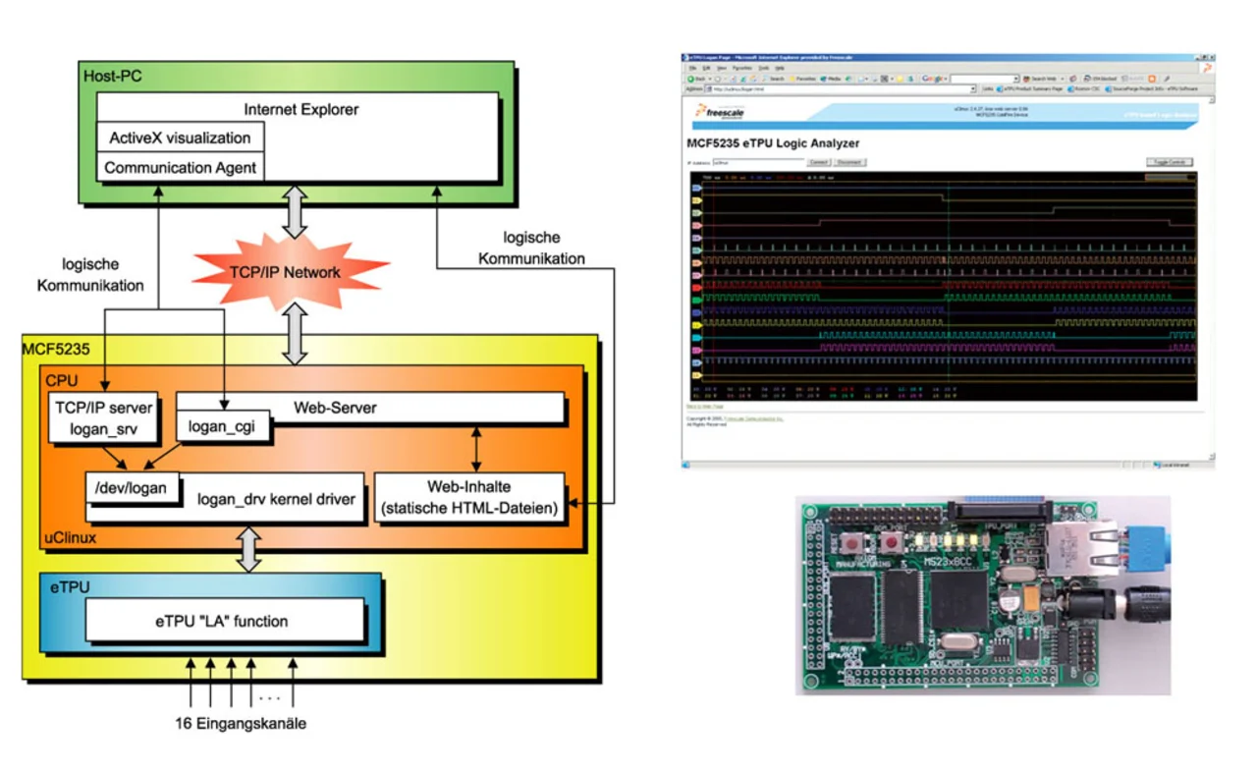
Task: Open Favorites from the IE toolbar
Action: point(802,79)
